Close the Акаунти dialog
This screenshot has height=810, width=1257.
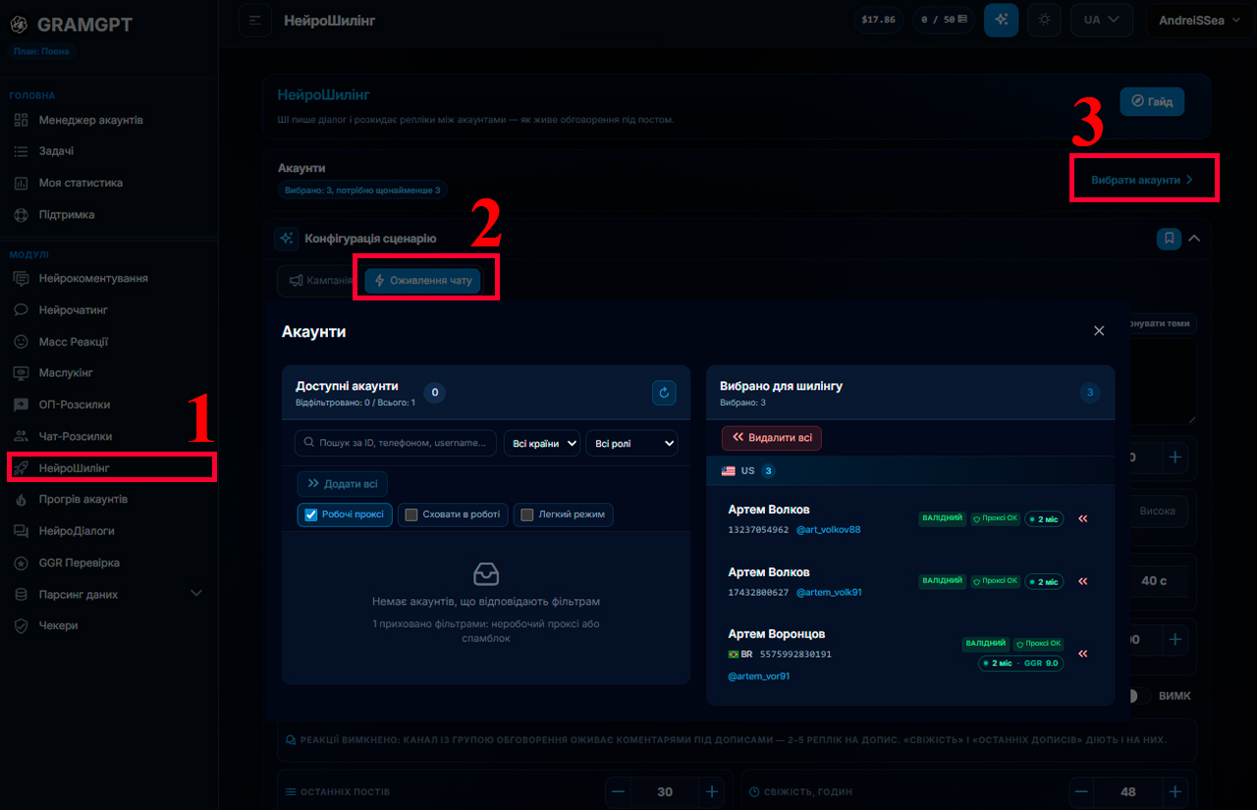tap(1099, 331)
